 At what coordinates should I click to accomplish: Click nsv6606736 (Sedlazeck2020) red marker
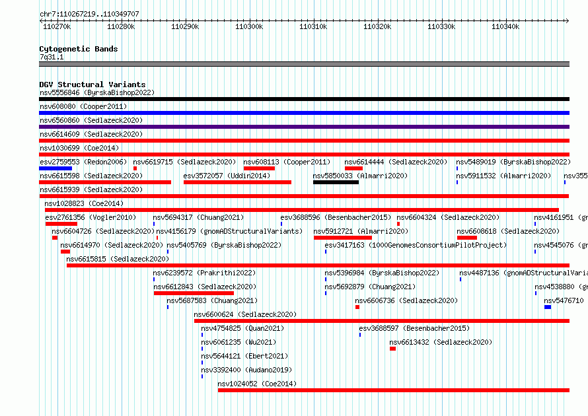(357, 307)
